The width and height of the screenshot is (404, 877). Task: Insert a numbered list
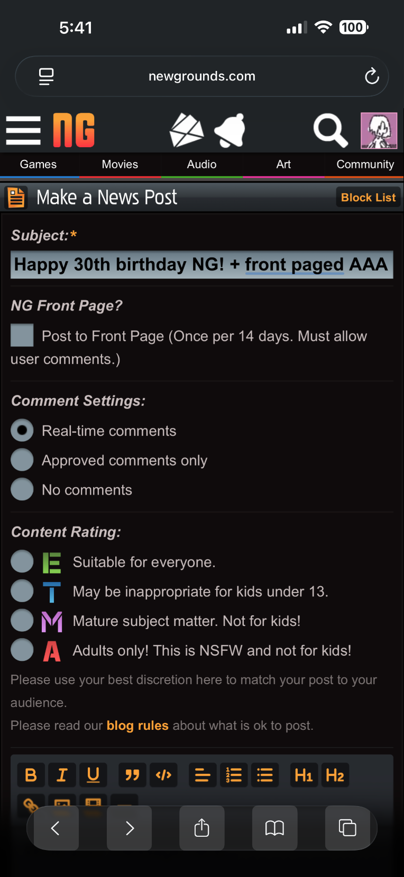click(234, 775)
